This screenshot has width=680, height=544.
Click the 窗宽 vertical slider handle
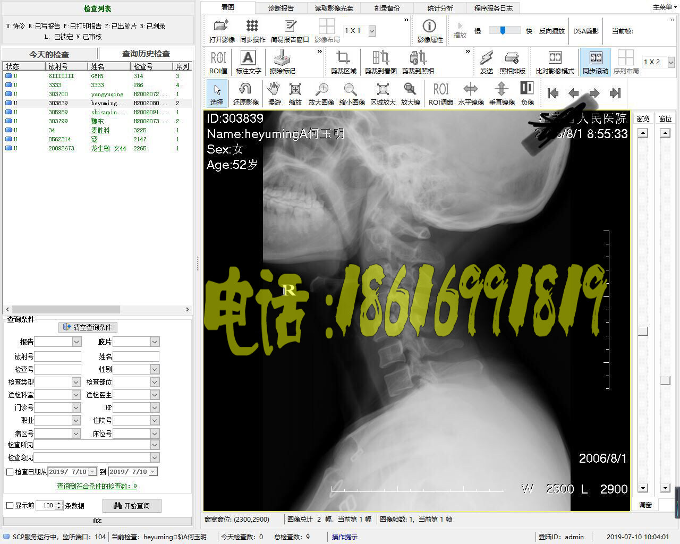(x=643, y=331)
